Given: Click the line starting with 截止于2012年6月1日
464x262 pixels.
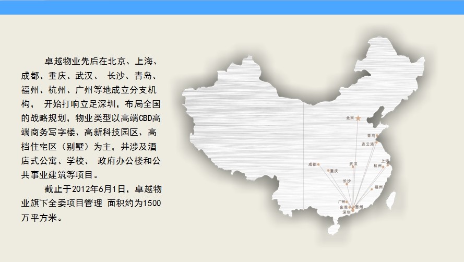Looking at the screenshot, I should coord(103,189).
